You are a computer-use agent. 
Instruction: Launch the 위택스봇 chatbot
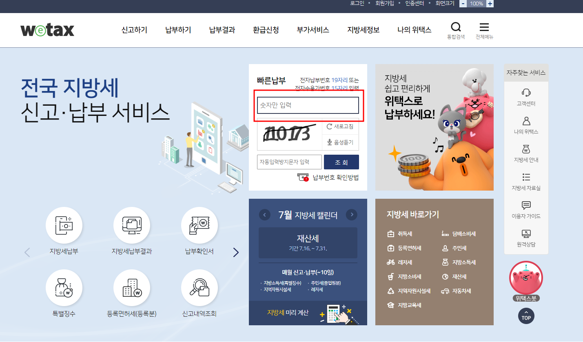coord(526,278)
